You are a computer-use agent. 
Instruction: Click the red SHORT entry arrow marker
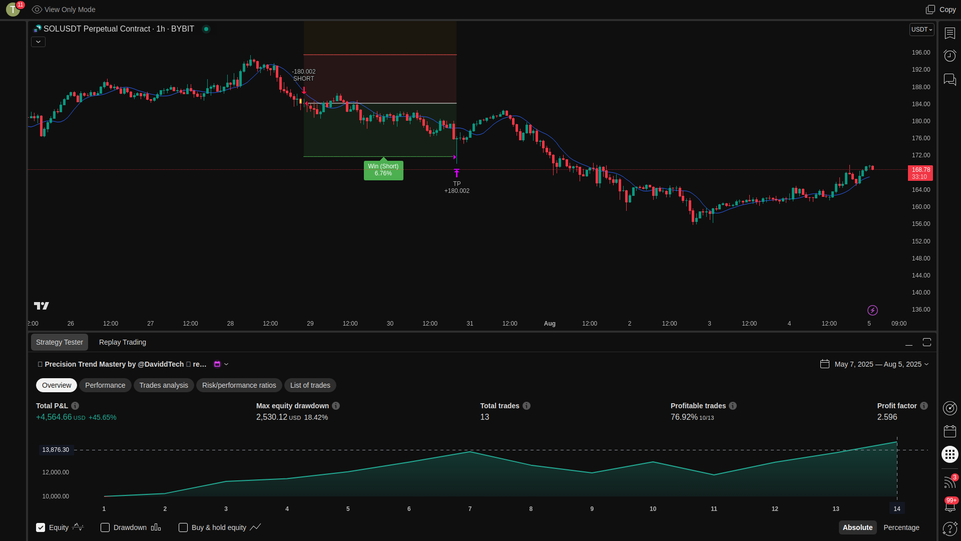(x=304, y=91)
